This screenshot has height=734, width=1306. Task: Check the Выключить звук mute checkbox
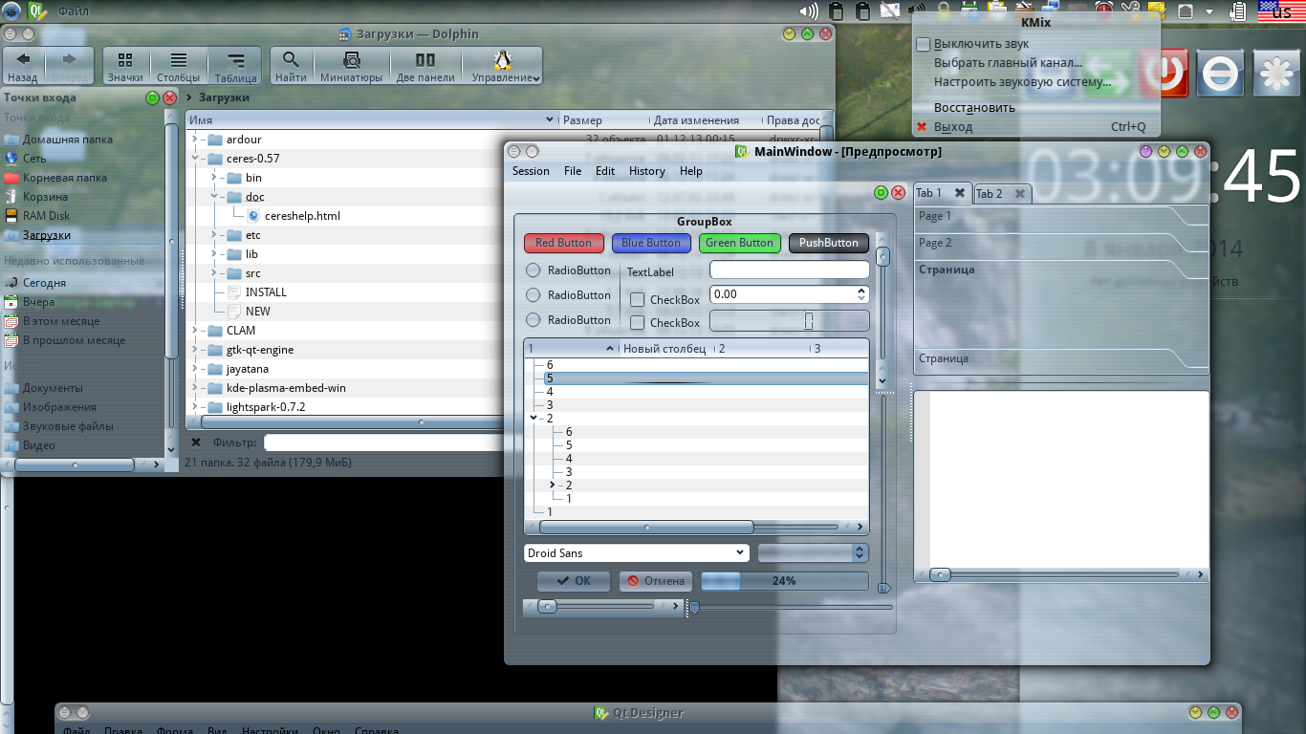pyautogui.click(x=923, y=44)
